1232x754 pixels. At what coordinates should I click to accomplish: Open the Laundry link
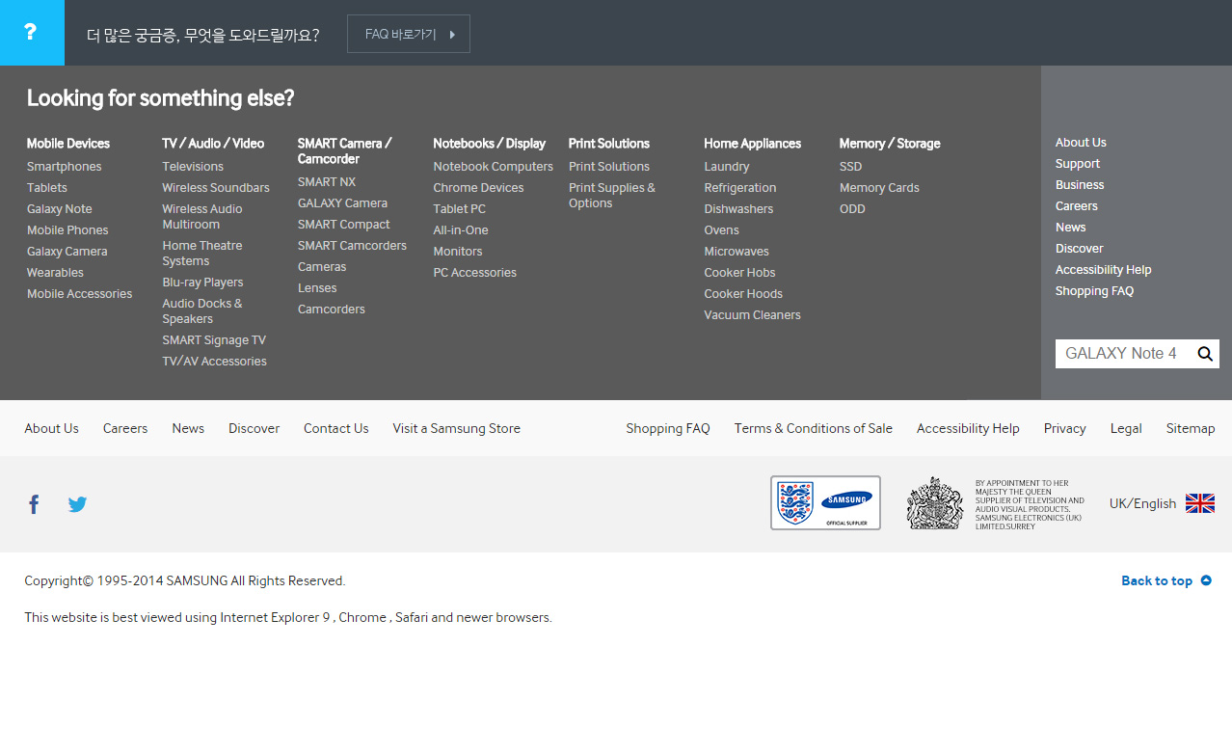point(727,167)
